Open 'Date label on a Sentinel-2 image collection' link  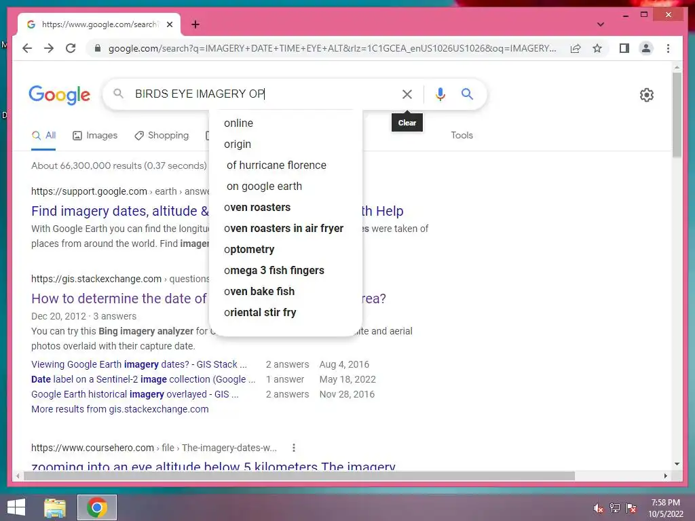pyautogui.click(x=143, y=379)
